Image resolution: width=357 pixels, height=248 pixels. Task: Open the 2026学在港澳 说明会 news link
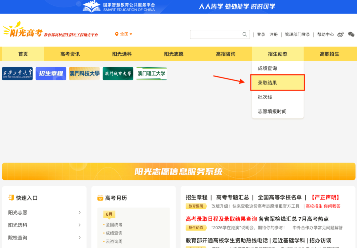coord(248,228)
